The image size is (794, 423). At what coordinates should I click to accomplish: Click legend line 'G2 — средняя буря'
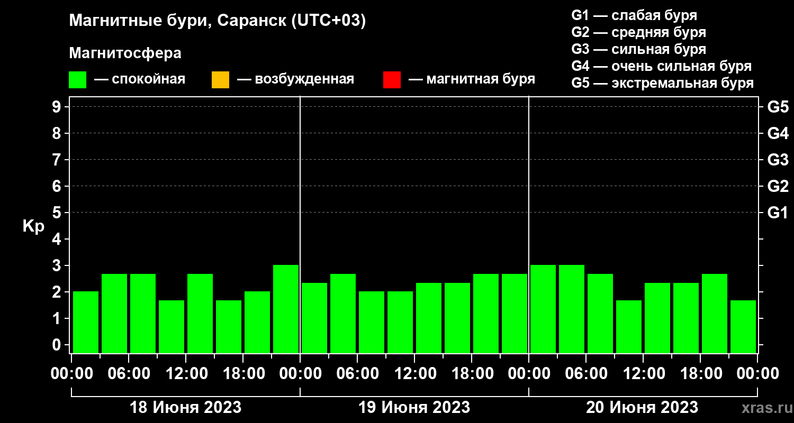[x=638, y=32]
